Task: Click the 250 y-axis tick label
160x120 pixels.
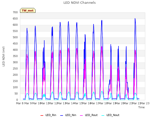Action: coord(15,68)
